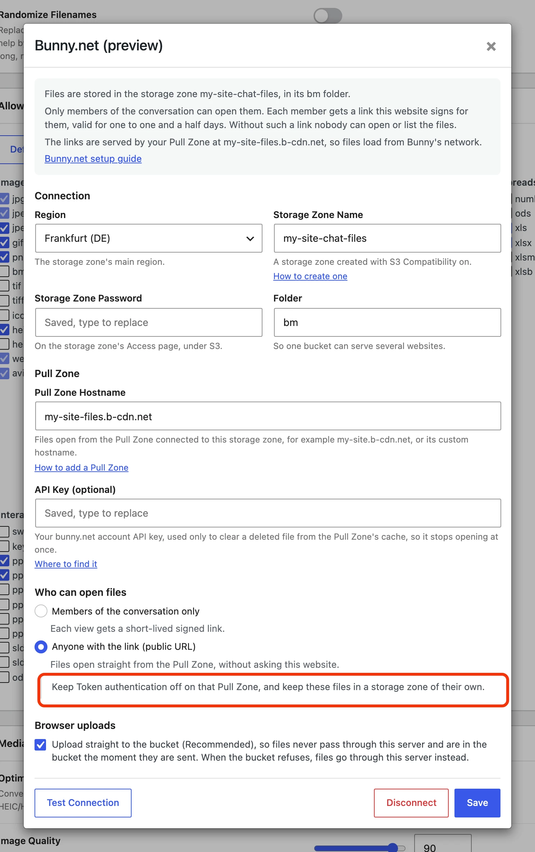Toggle the tif checkbox in the background page
Image resolution: width=535 pixels, height=852 pixels.
point(5,286)
